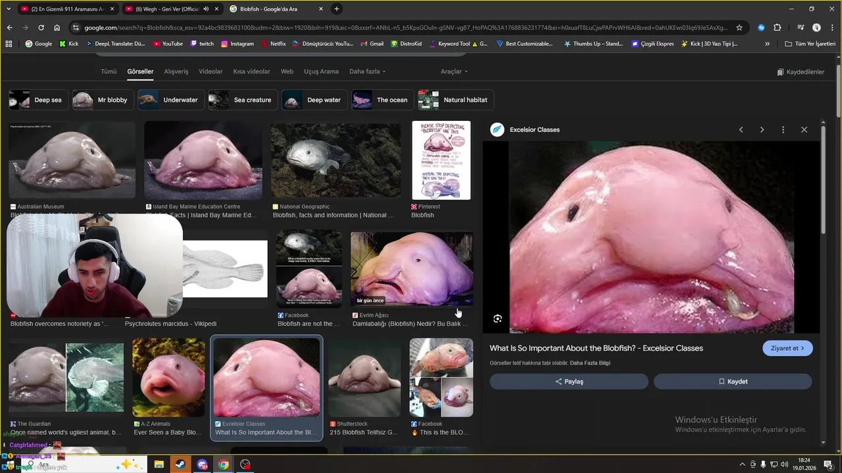Viewport: 842px width, 473px height.
Task: Open the National Geographic blobfish thumbnail
Action: 335,160
